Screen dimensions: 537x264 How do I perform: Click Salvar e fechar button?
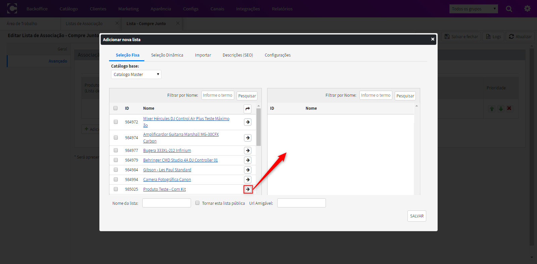point(461,36)
